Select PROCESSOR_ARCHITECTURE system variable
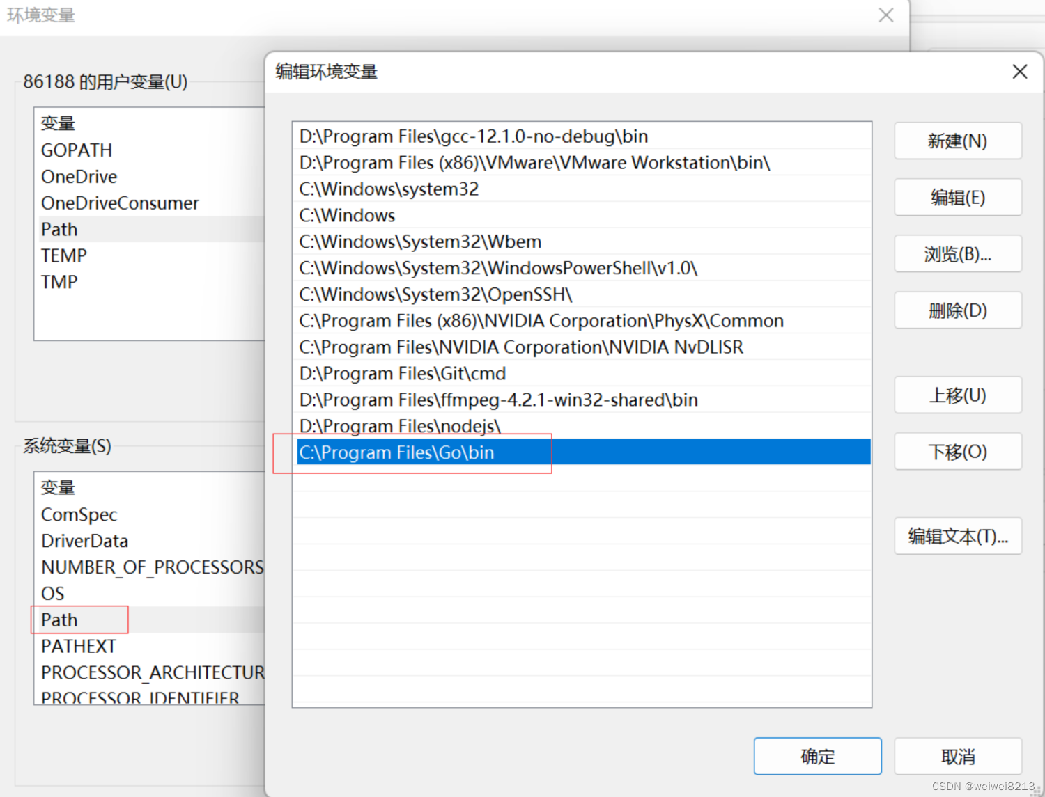This screenshot has width=1045, height=797. [x=150, y=673]
